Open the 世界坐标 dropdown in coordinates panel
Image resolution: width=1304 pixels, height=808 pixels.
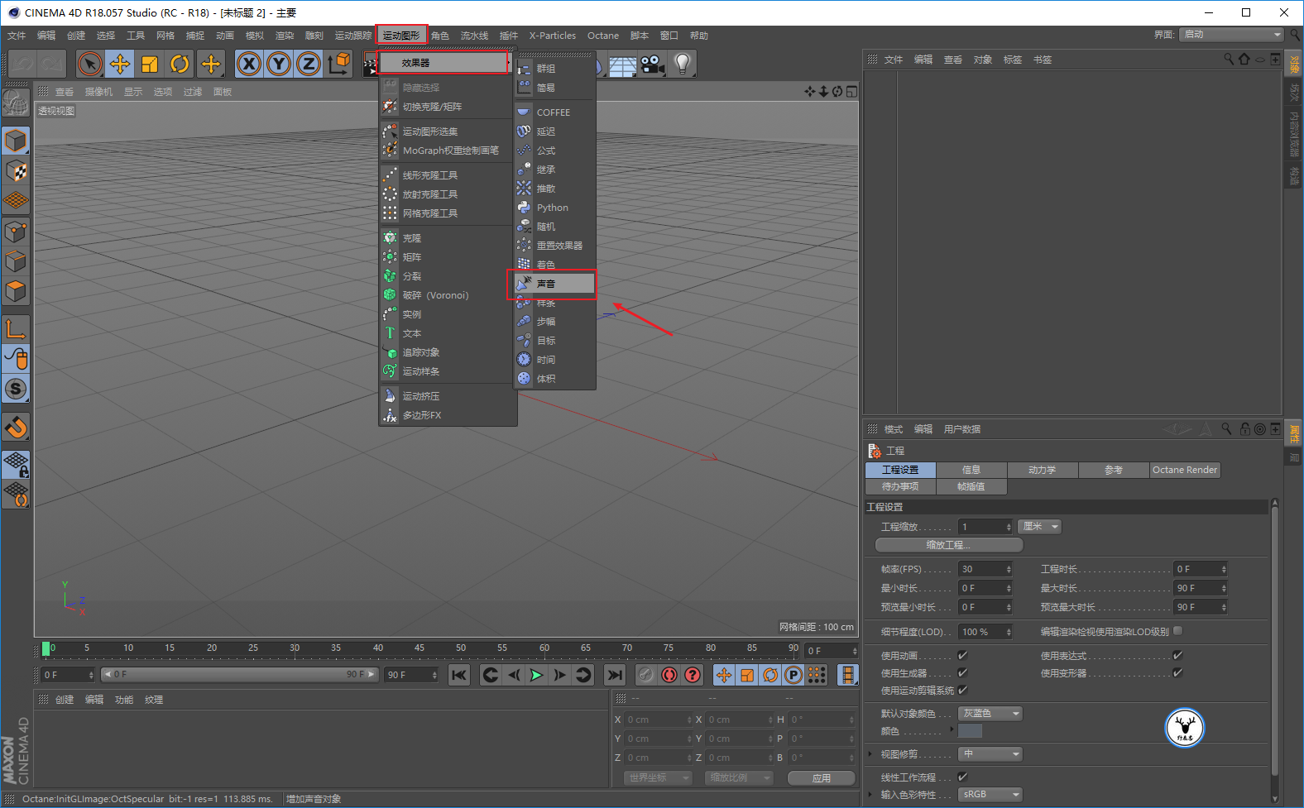coord(658,777)
